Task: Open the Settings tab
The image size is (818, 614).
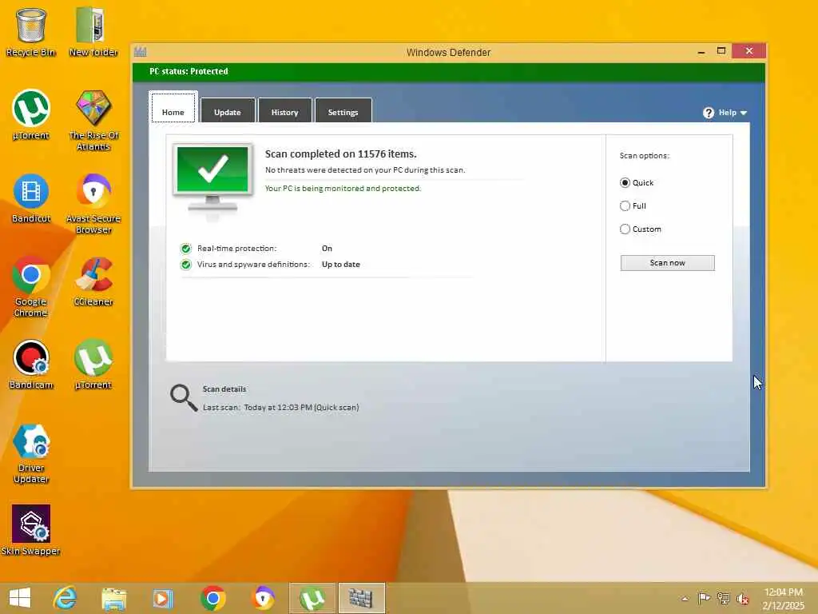Action: pos(343,110)
